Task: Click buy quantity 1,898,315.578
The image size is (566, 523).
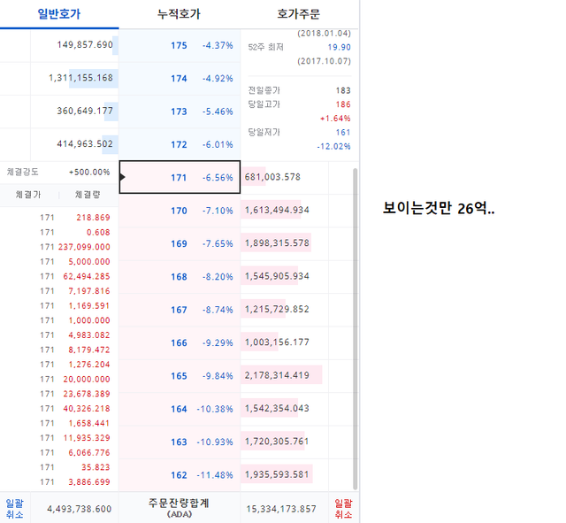Action: coord(277,243)
